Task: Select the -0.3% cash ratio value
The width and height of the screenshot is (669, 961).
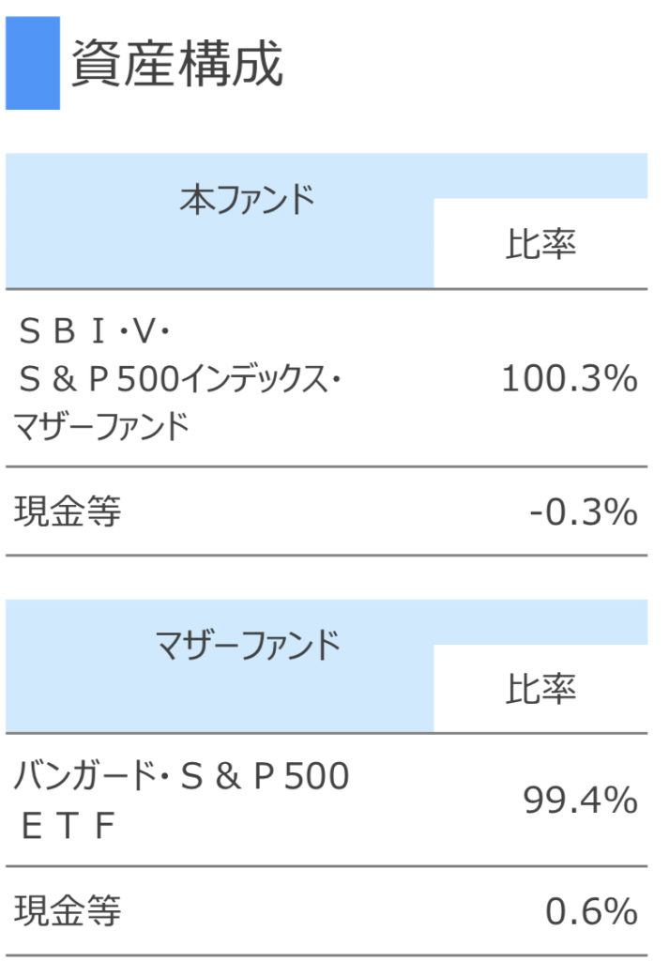Action: (x=583, y=512)
